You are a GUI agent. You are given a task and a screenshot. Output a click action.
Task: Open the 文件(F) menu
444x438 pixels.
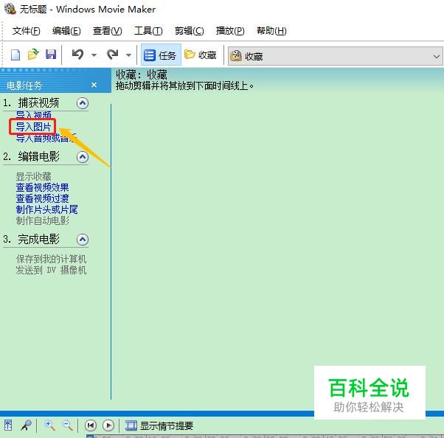tap(26, 30)
